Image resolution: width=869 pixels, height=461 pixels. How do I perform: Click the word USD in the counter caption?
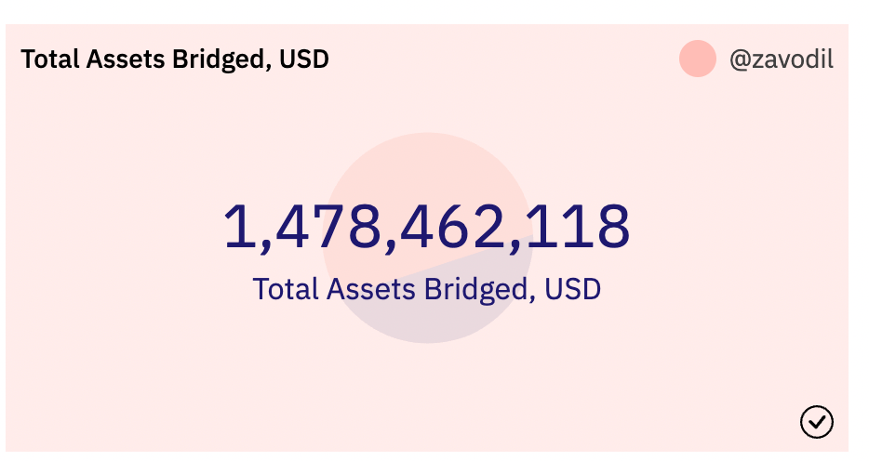pyautogui.click(x=573, y=289)
